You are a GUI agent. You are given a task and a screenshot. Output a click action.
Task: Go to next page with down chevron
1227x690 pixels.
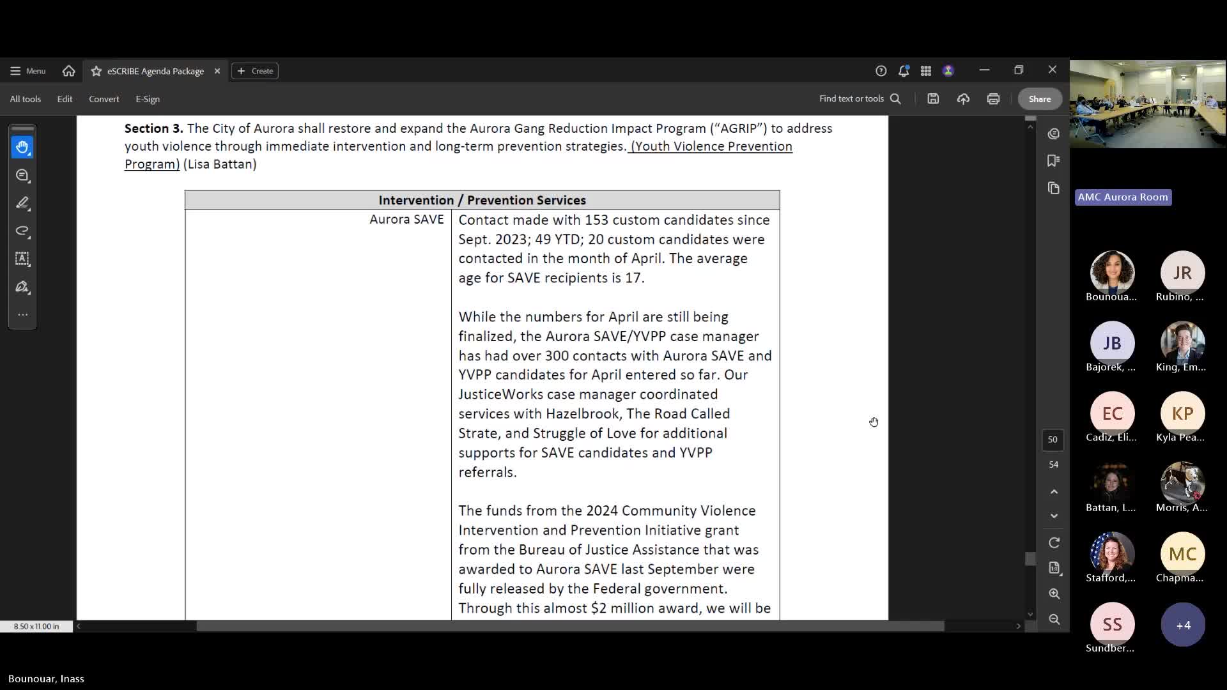[x=1054, y=516]
